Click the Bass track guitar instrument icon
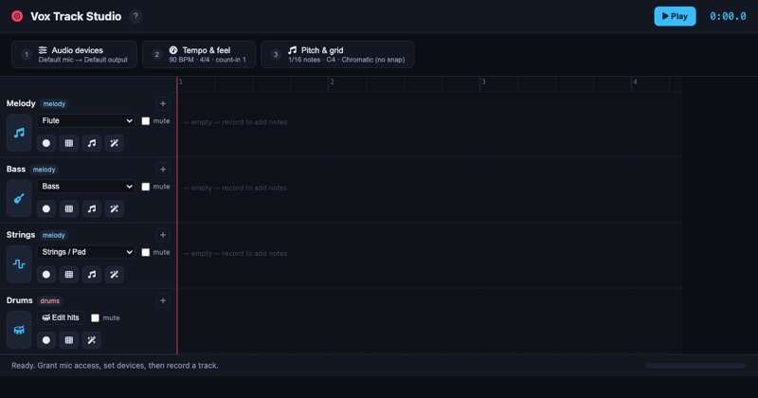The width and height of the screenshot is (758, 398). point(19,198)
